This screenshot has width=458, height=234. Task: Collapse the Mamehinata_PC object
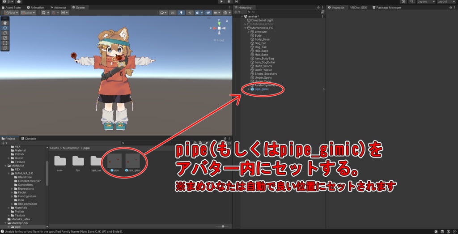click(246, 28)
